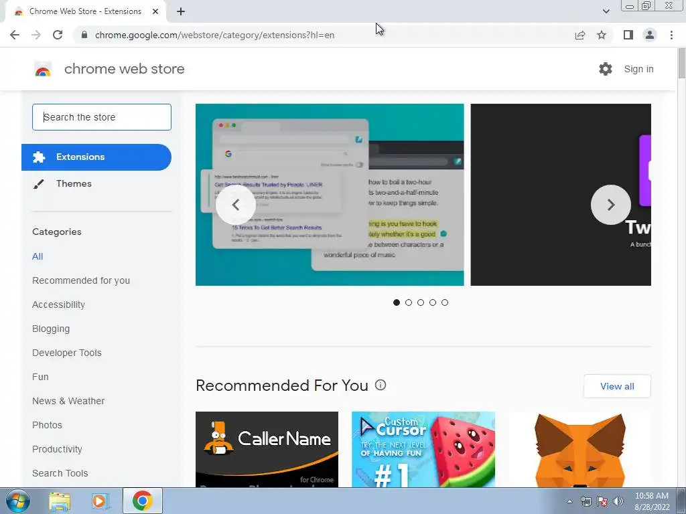
Task: Jump to second carousel dot
Action: 409,303
